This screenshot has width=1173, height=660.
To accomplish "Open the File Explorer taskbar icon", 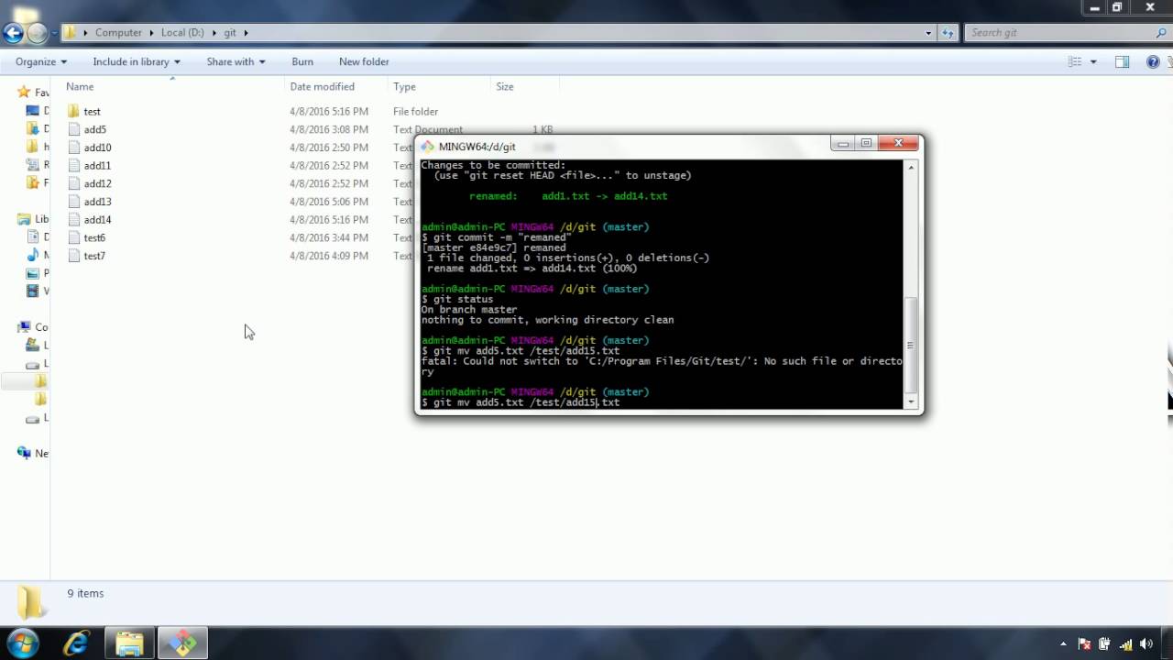I will click(x=129, y=643).
